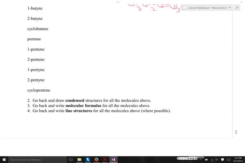Image resolution: width=245 pixels, height=163 pixels.
Task: Check the battery status tray icon
Action: 206,159
